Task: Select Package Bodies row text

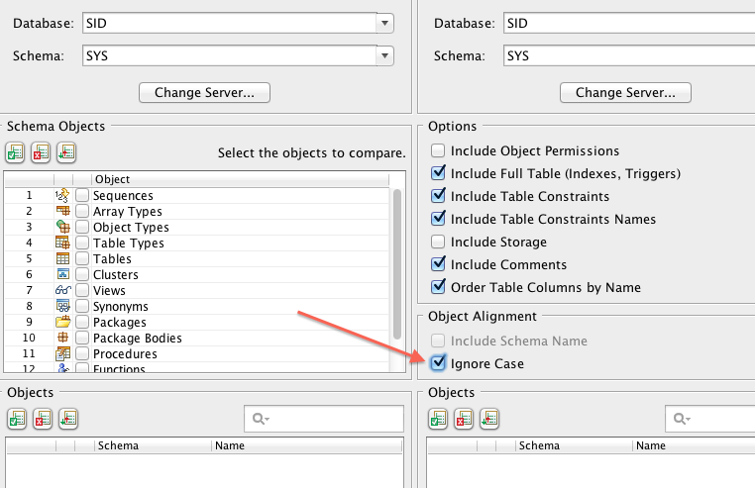Action: 138,338
